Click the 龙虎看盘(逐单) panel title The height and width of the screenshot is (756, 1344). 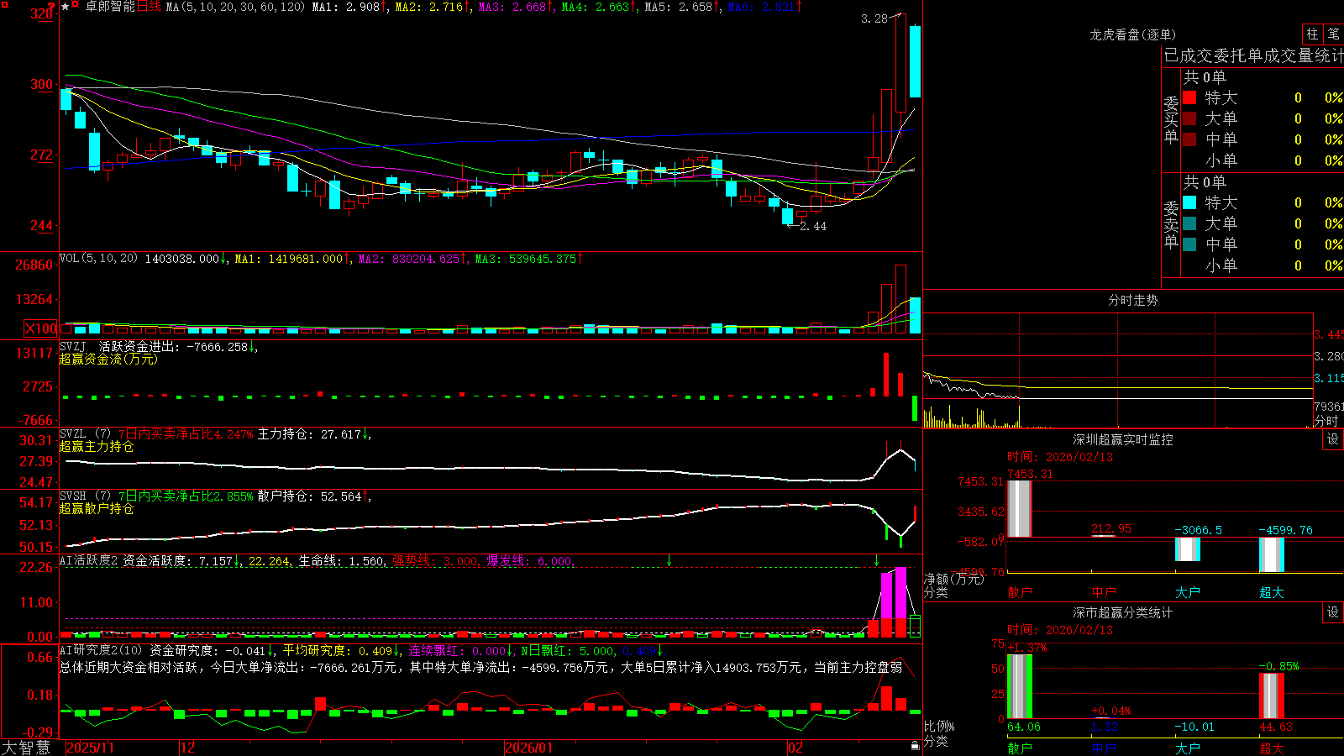tap(1132, 34)
